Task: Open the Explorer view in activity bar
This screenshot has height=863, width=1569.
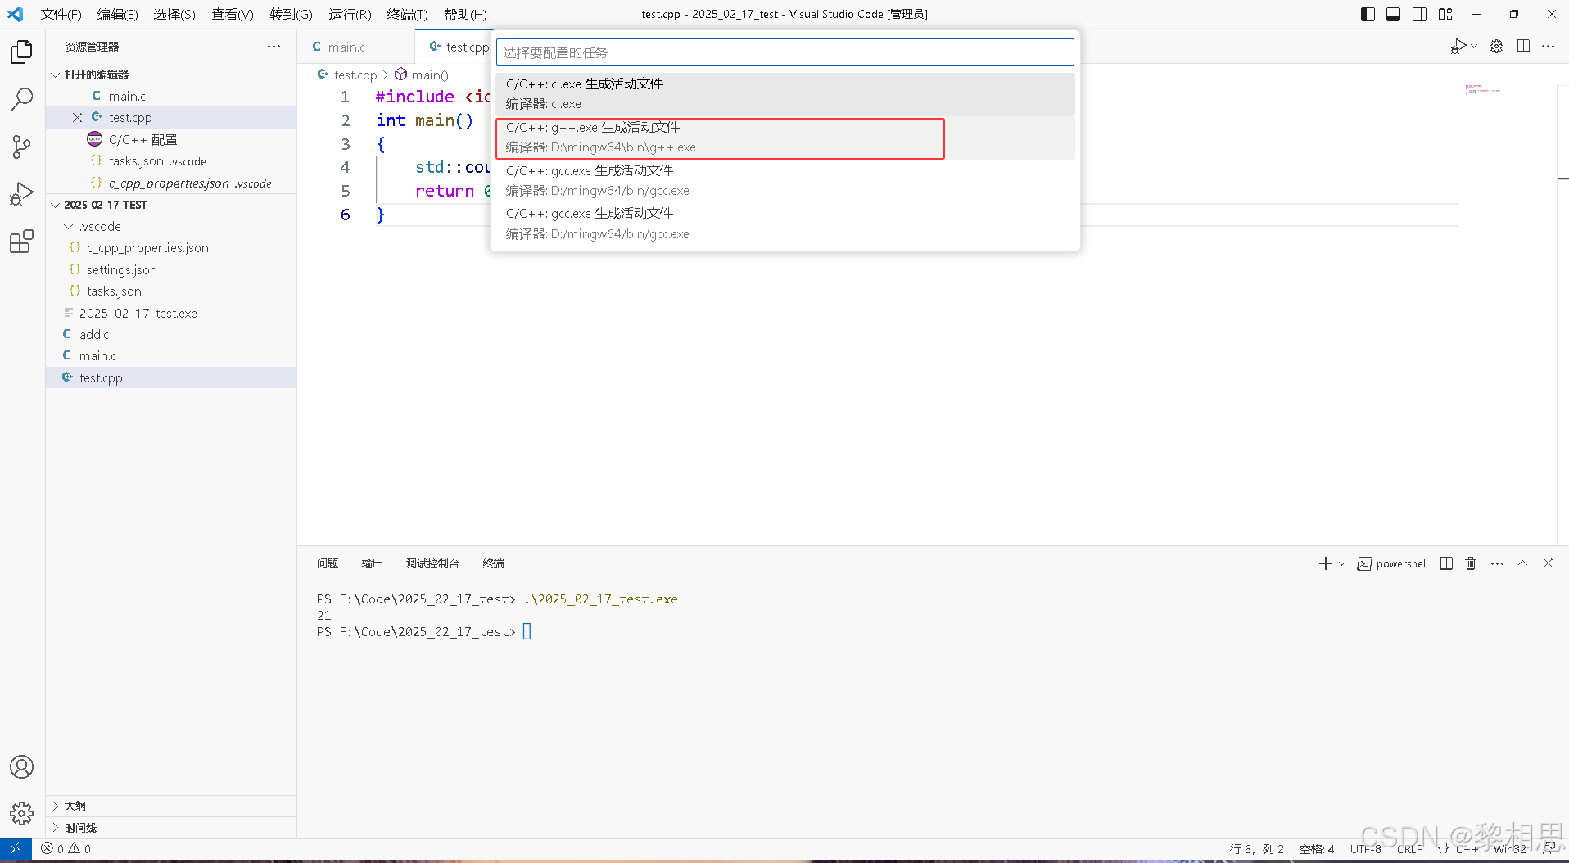Action: [22, 52]
